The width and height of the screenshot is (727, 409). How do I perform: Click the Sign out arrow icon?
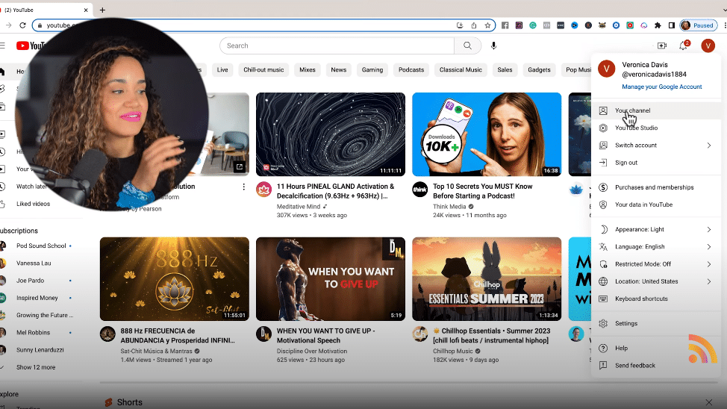pos(603,163)
